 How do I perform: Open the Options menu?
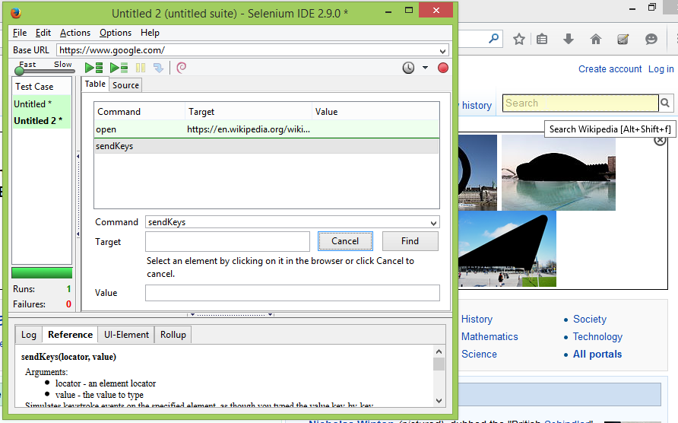coord(115,33)
